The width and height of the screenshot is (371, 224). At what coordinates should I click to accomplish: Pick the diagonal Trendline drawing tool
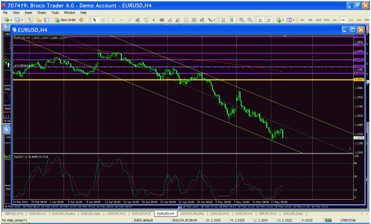pyautogui.click(x=129, y=20)
